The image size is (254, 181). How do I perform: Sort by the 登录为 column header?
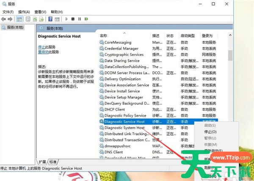(x=209, y=36)
